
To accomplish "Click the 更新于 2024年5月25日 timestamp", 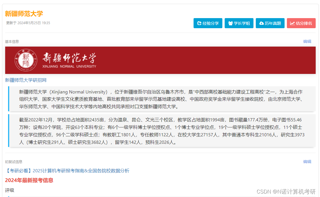I will pyautogui.click(x=28, y=23).
